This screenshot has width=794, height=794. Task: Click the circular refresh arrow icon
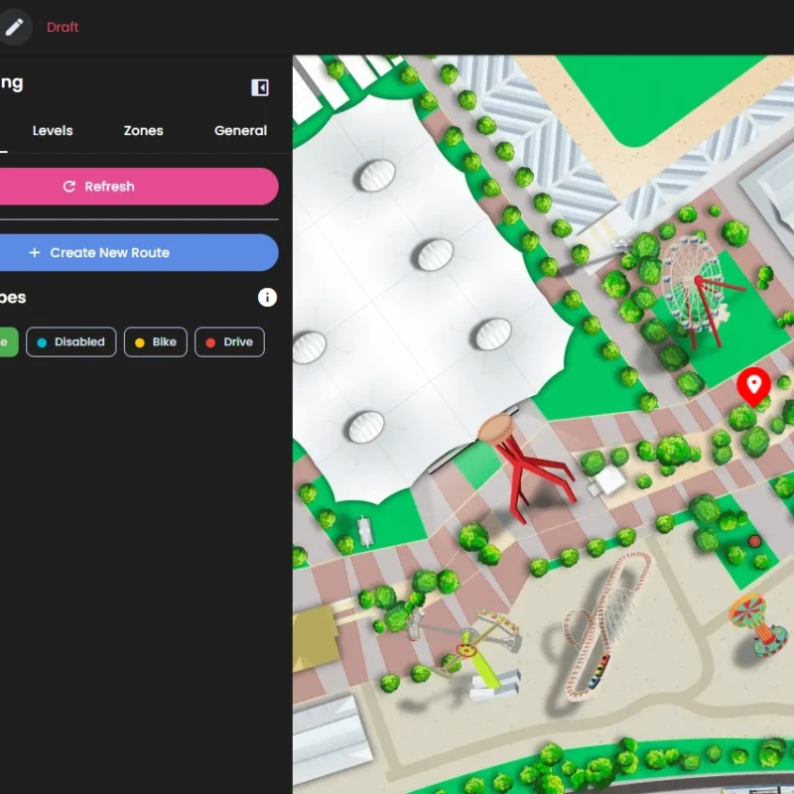(x=67, y=186)
